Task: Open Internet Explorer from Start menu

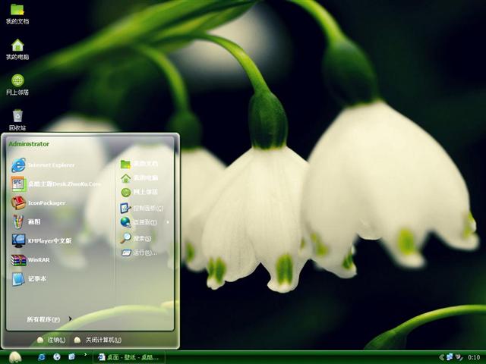Action: click(x=46, y=165)
